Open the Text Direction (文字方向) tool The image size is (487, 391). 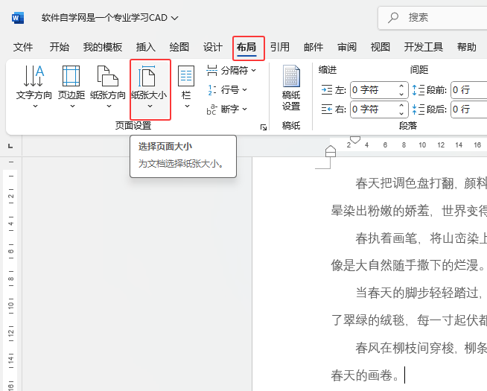[34, 86]
